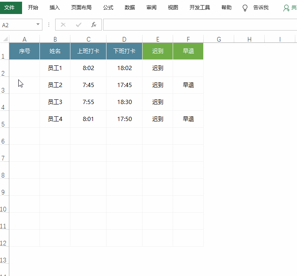The height and width of the screenshot is (276, 297).
Task: Click the cancel X icon in formula bar
Action: point(63,25)
